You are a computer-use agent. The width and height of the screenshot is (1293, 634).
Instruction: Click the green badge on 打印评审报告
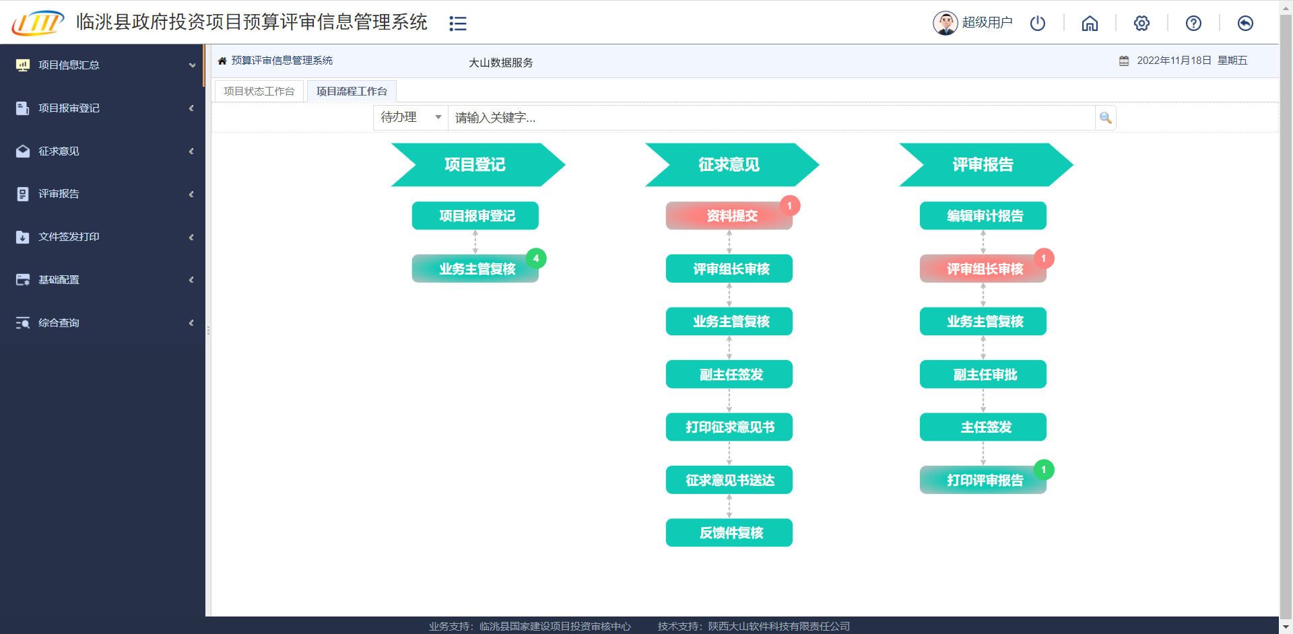click(1044, 469)
